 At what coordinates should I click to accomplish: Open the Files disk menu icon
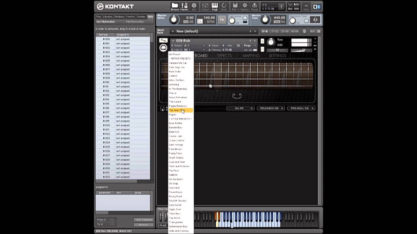point(235,6)
